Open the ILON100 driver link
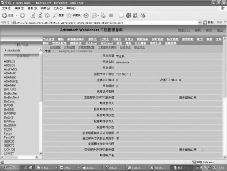Image resolution: width=227 pixels, height=171 pixels. tap(9, 149)
